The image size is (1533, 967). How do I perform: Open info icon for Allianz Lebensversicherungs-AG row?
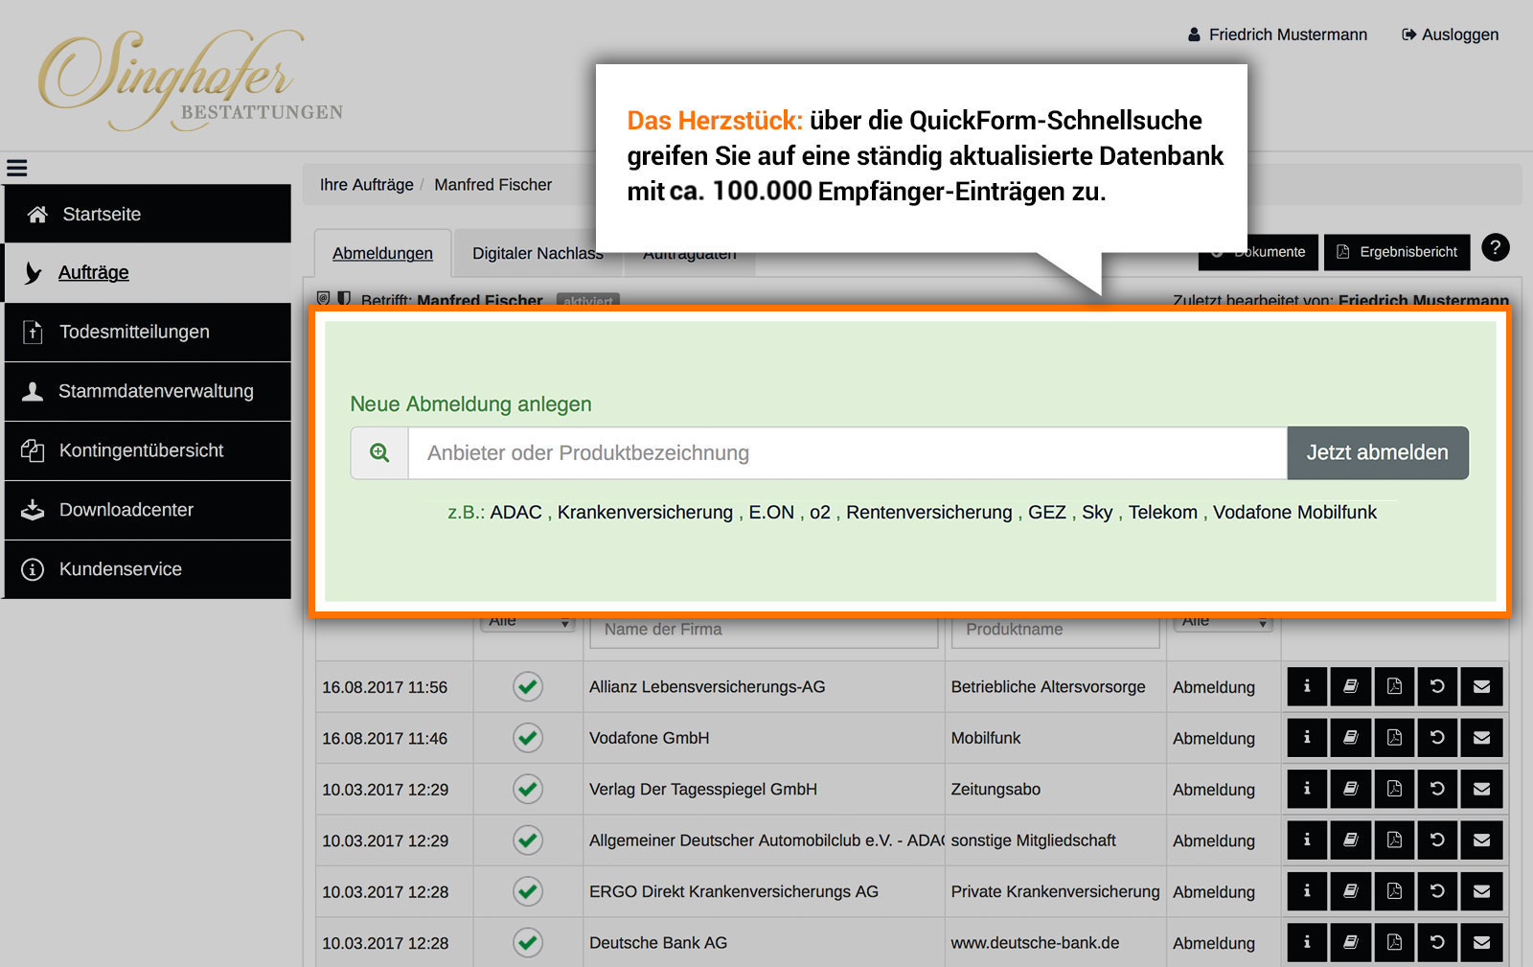(x=1307, y=686)
